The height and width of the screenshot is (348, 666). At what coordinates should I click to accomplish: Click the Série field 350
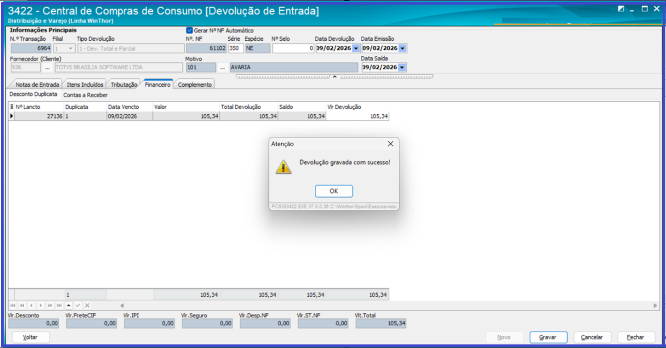(x=236, y=48)
